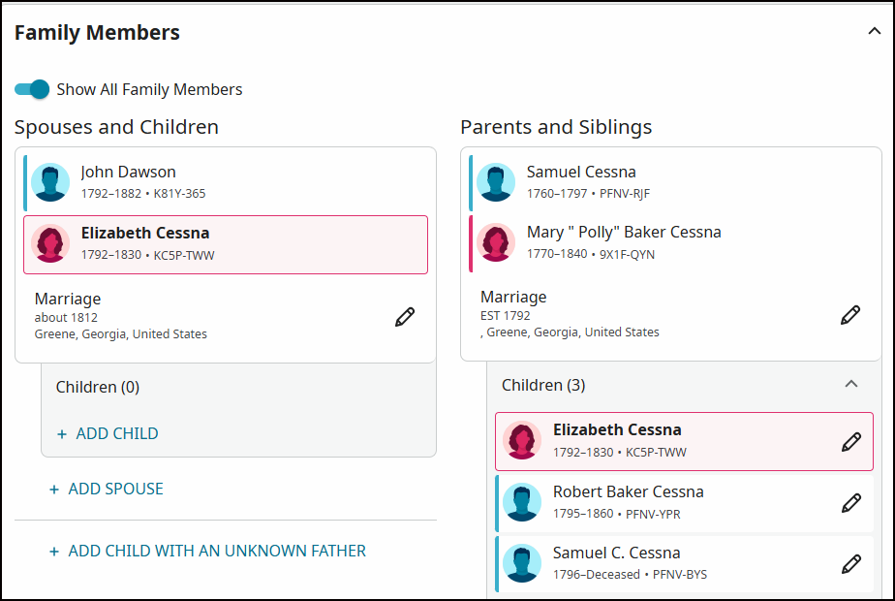Click Add Child With An Unknown Father
The height and width of the screenshot is (601, 895).
pyautogui.click(x=207, y=551)
